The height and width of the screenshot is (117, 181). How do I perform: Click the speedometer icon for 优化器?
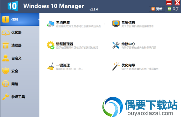(5, 32)
